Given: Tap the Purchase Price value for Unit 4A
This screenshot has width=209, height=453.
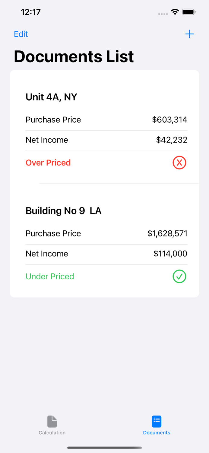Looking at the screenshot, I should 170,120.
